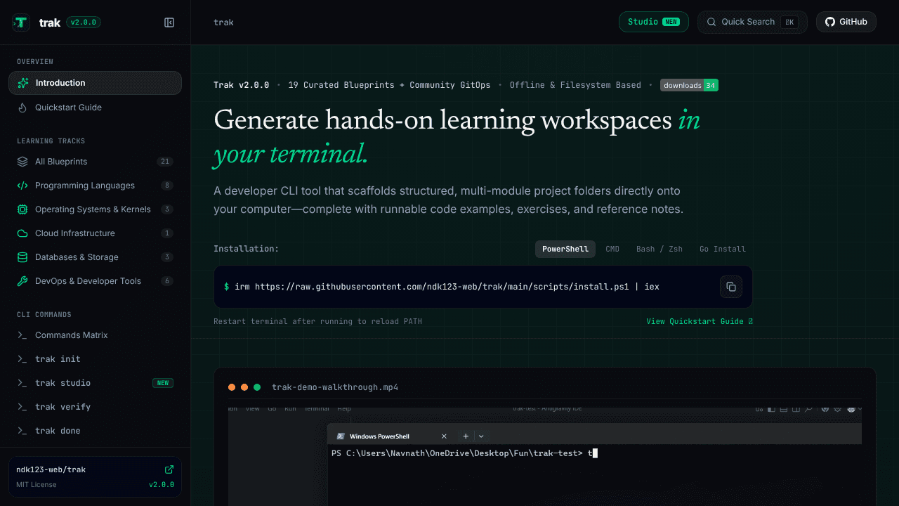The width and height of the screenshot is (899, 506).
Task: Click the 'MIT License' text in the sidebar footer
Action: (37, 485)
